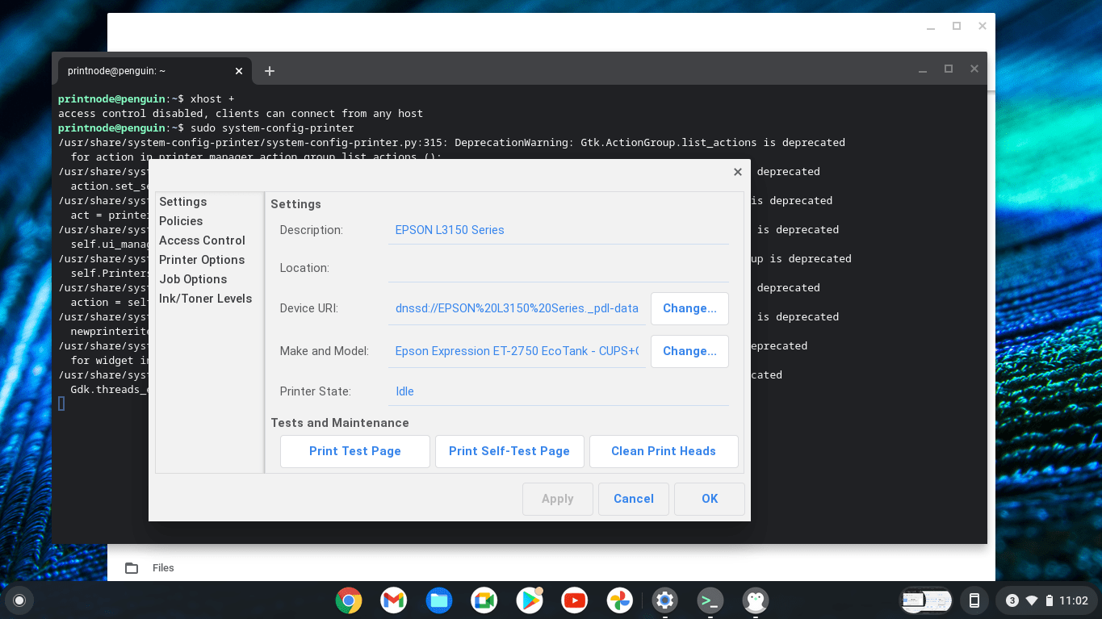Minimize the terminal window
This screenshot has height=619, width=1102.
(923, 69)
